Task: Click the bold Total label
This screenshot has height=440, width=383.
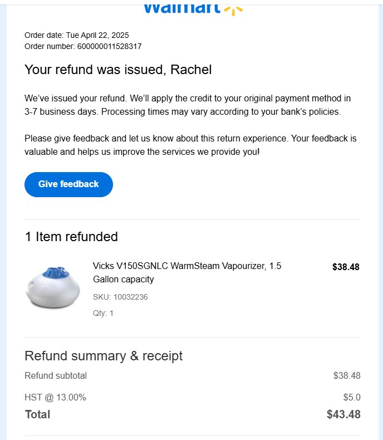Action: tap(37, 414)
